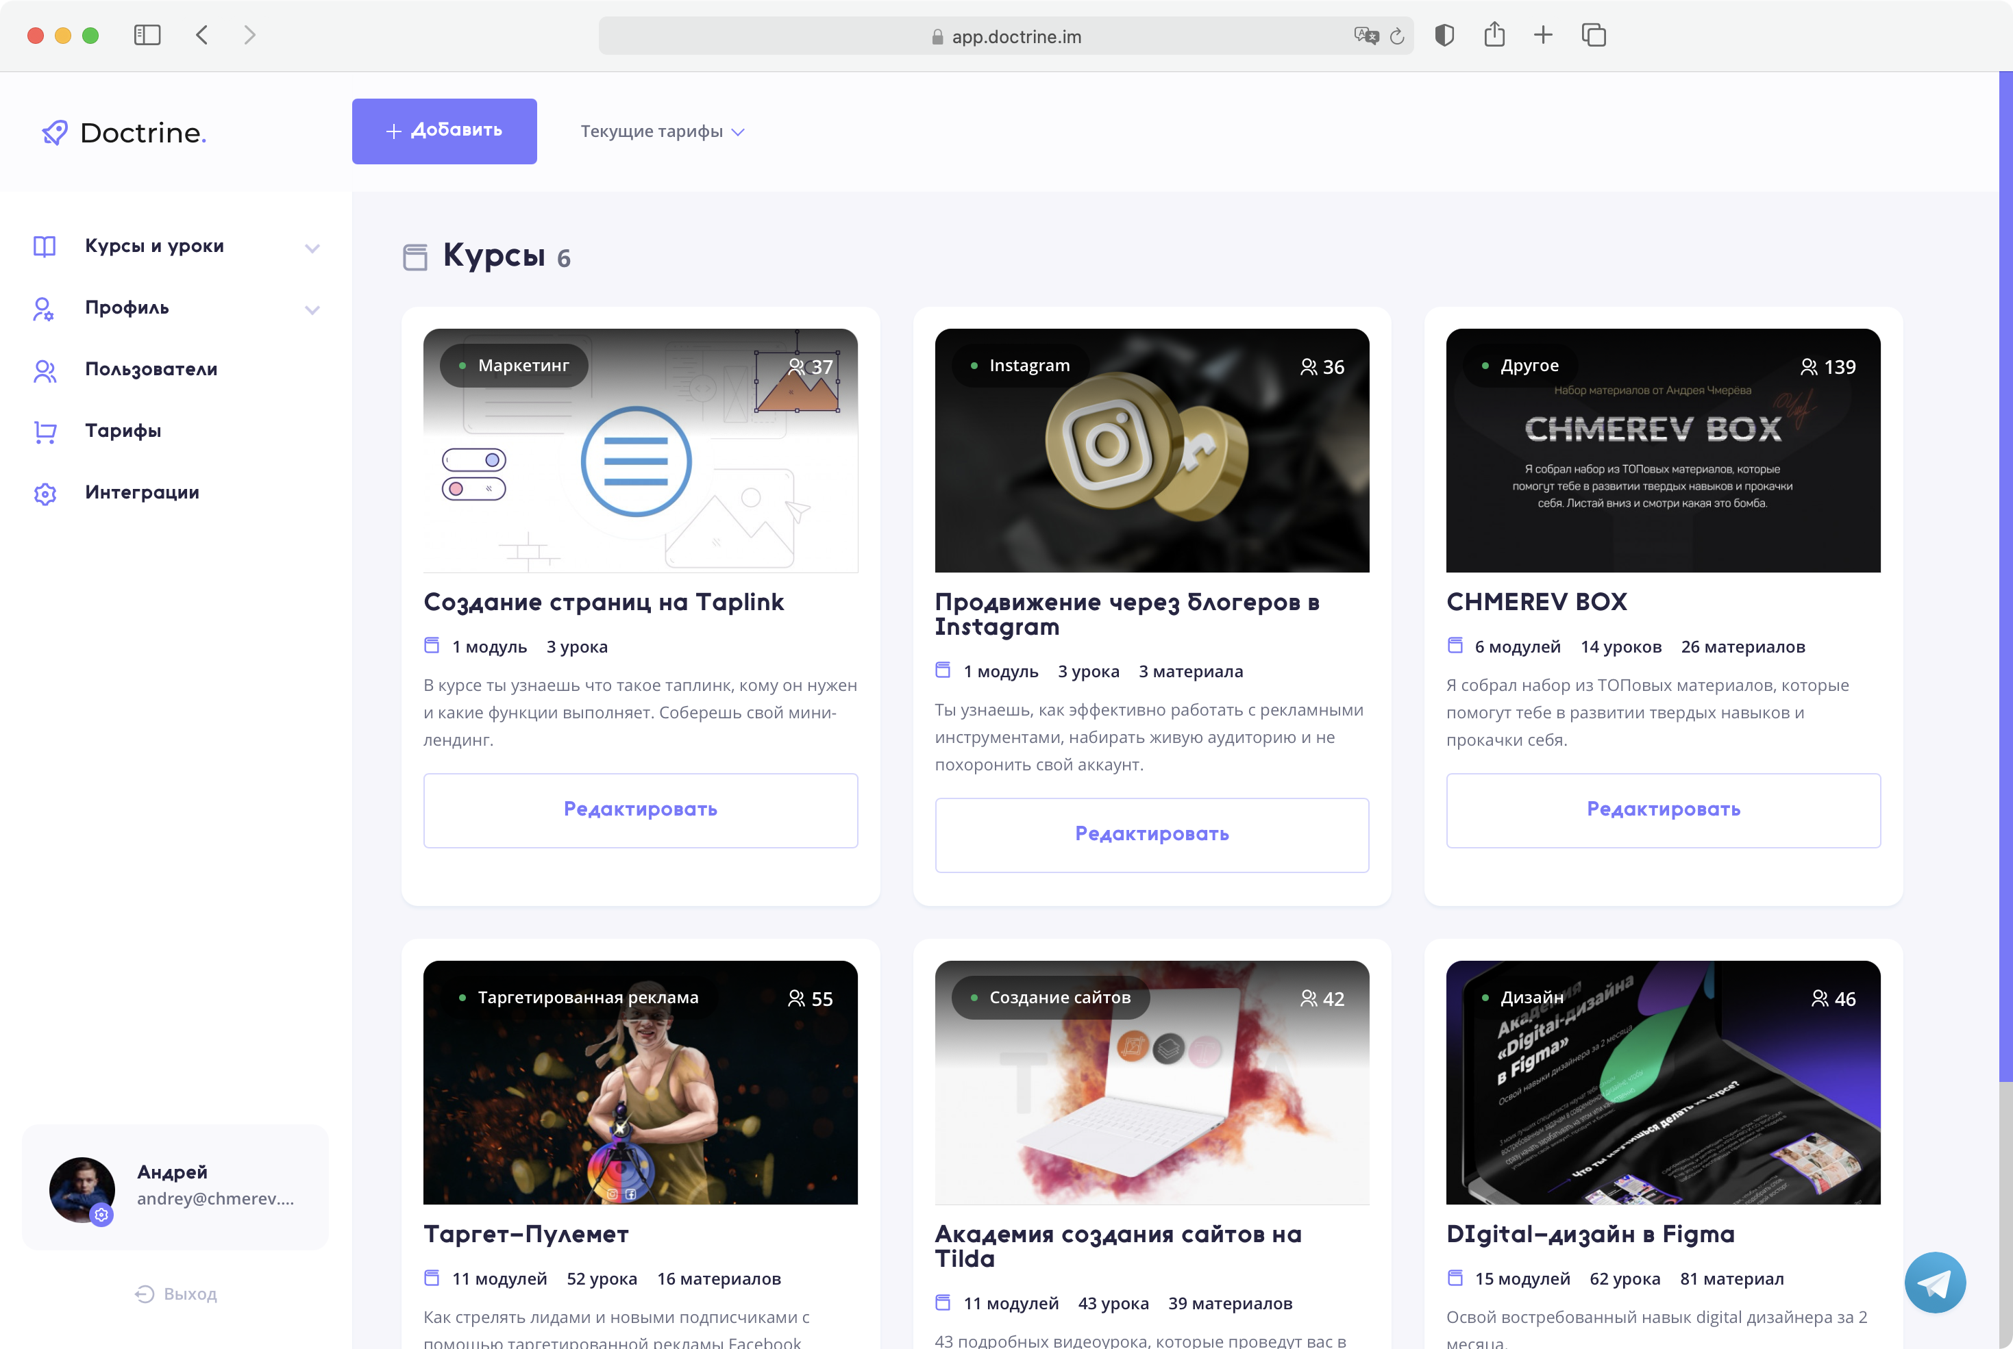Expand the Профиль chevron

point(312,311)
